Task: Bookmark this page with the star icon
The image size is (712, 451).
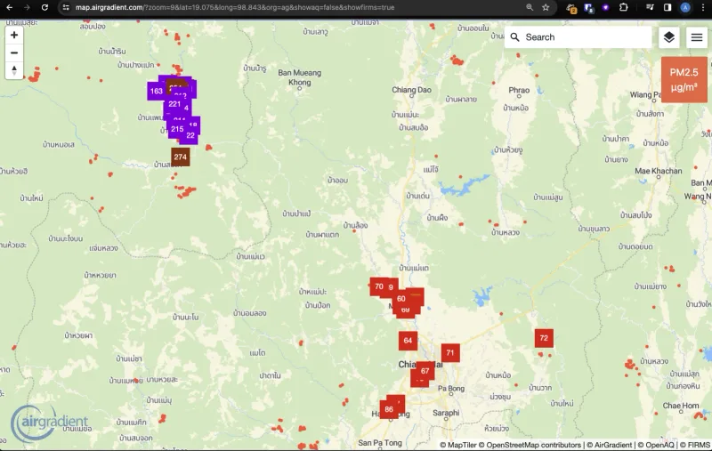Action: (546, 7)
